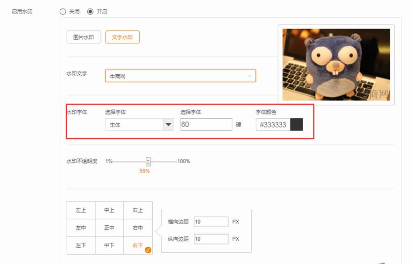
Task: Choose the 左中 watermark position
Action: 81,228
